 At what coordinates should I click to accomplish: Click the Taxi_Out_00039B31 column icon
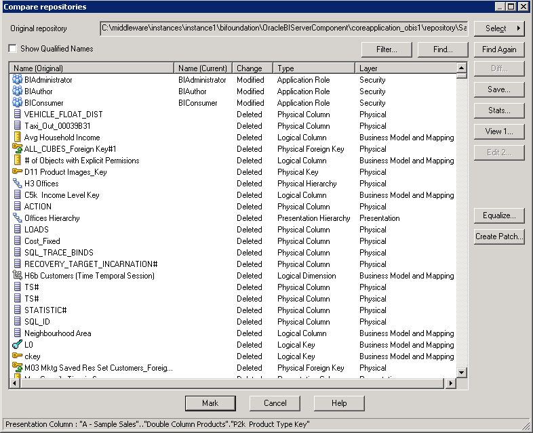click(x=18, y=125)
